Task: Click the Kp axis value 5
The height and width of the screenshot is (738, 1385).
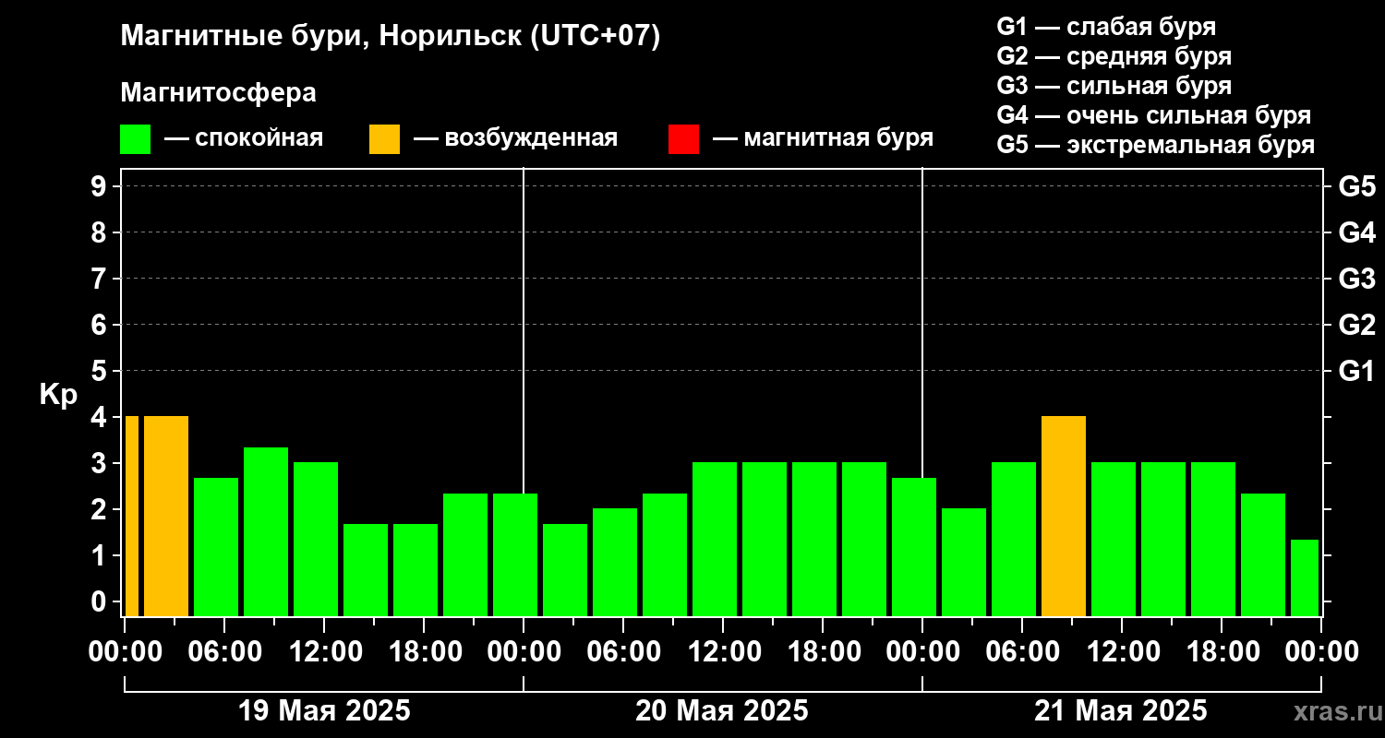Action: [x=101, y=371]
